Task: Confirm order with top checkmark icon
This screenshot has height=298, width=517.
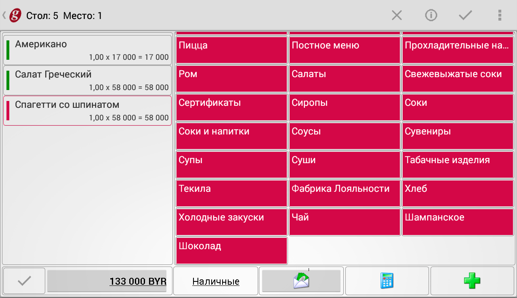Action: click(465, 16)
